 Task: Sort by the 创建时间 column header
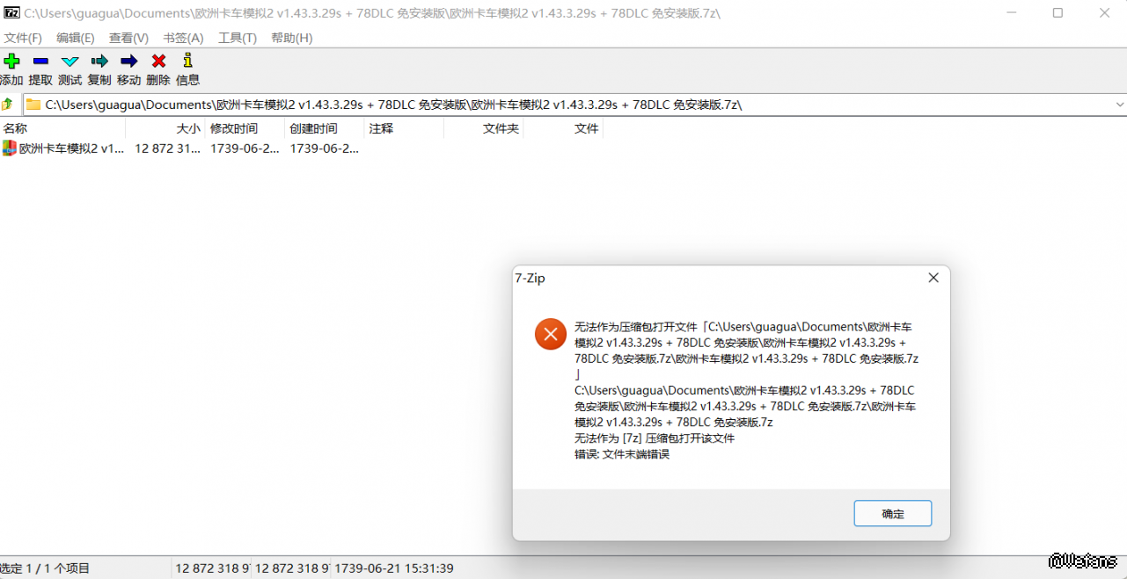(x=325, y=128)
